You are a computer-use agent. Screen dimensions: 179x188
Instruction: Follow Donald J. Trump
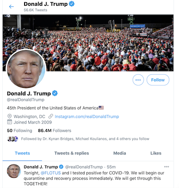click(158, 80)
